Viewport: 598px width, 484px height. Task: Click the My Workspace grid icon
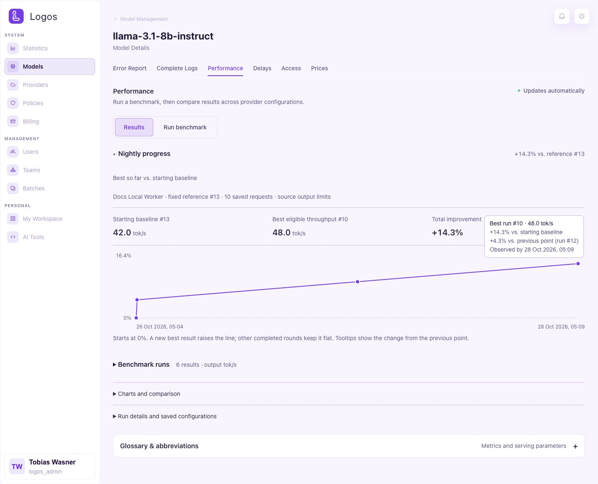(x=13, y=219)
